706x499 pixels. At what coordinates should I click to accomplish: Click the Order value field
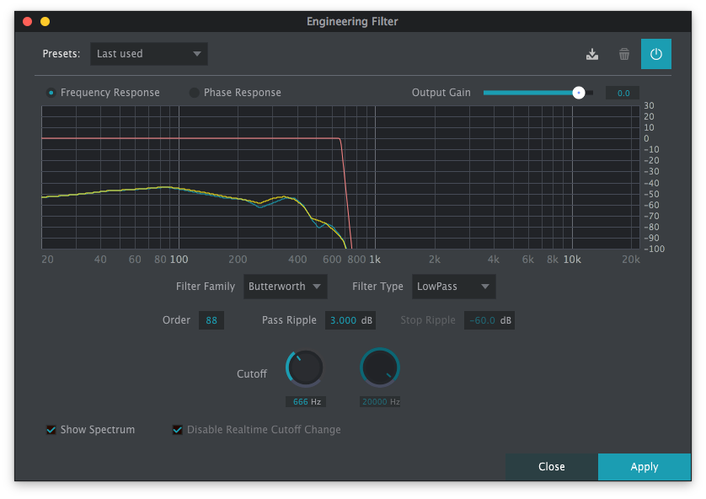click(211, 320)
